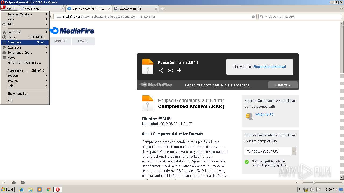The height and width of the screenshot is (193, 344).
Task: Click the volume speaker tray icon
Action: click(x=312, y=190)
